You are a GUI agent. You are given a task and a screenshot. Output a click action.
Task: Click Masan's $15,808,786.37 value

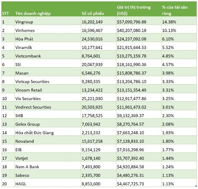coord(139,73)
